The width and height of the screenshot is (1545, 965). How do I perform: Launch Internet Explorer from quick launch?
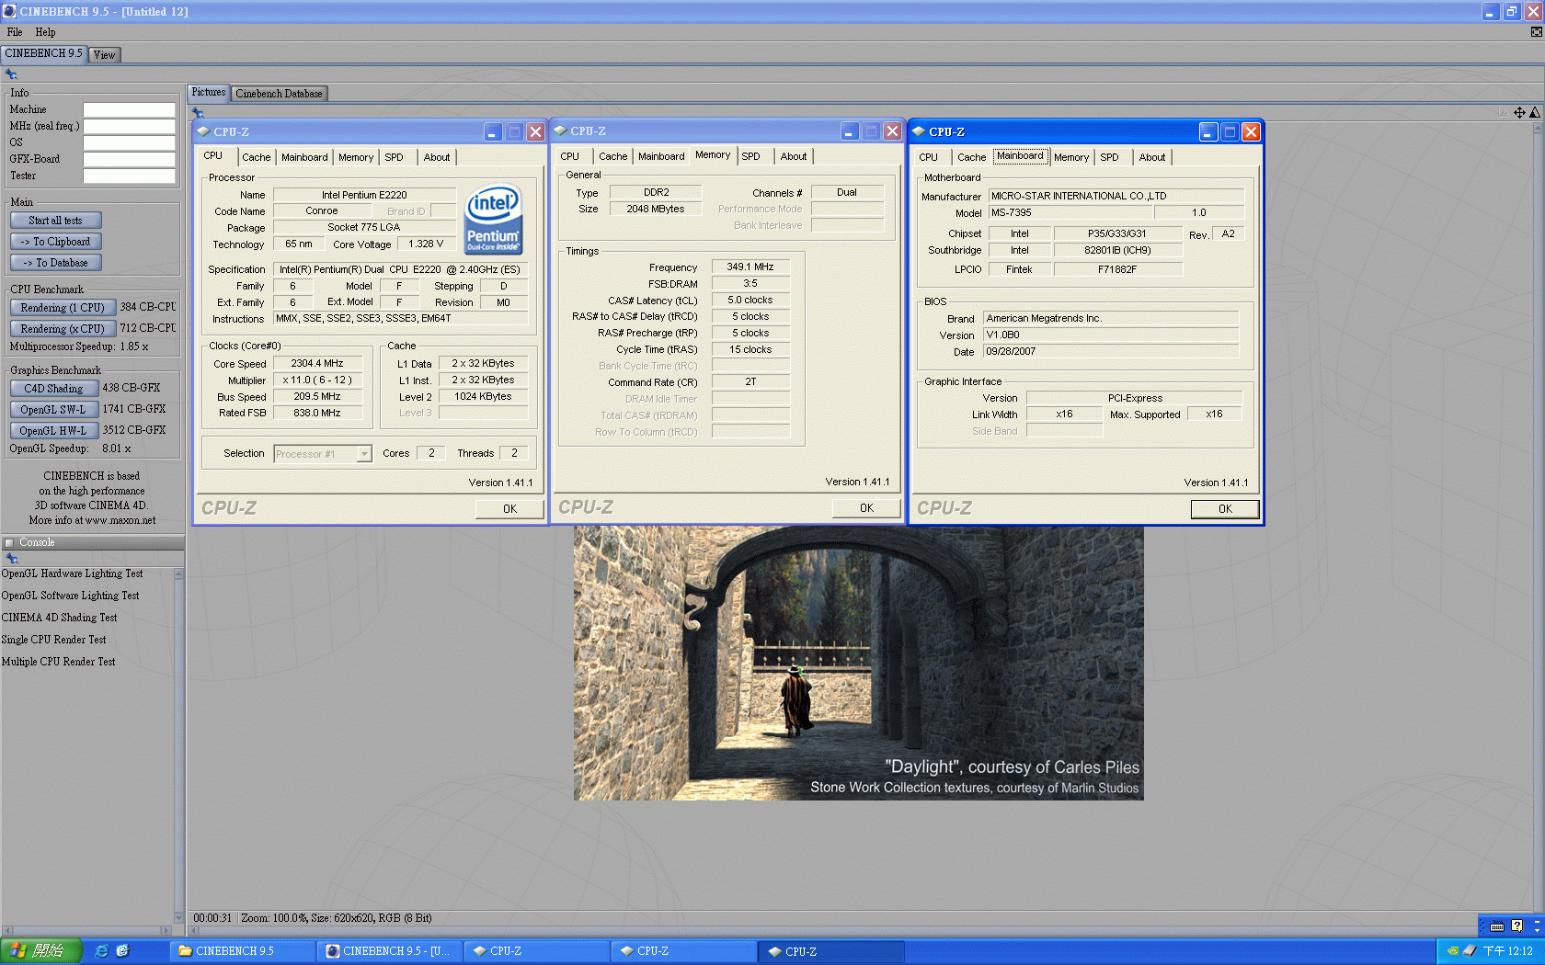(x=101, y=951)
